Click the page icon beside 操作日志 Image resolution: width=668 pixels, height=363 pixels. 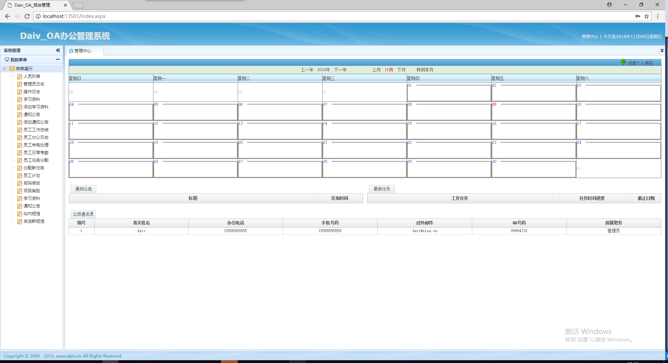tap(20, 92)
